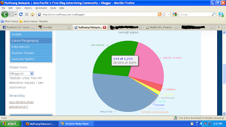Select Lokasi Pengunjung in the sidebar

[x=31, y=41]
